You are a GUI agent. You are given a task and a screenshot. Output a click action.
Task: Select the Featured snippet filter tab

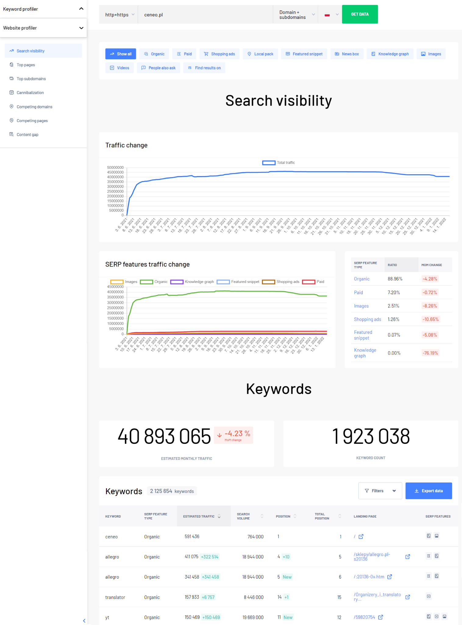point(304,54)
